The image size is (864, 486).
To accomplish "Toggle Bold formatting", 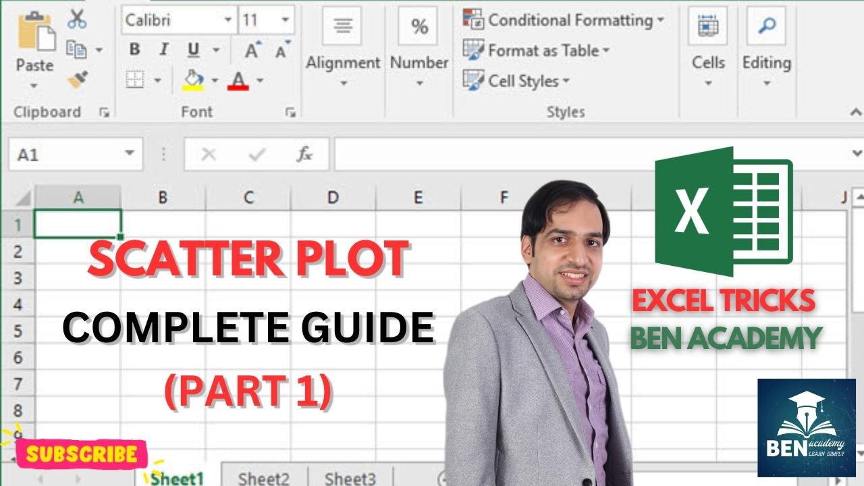I will coord(134,50).
